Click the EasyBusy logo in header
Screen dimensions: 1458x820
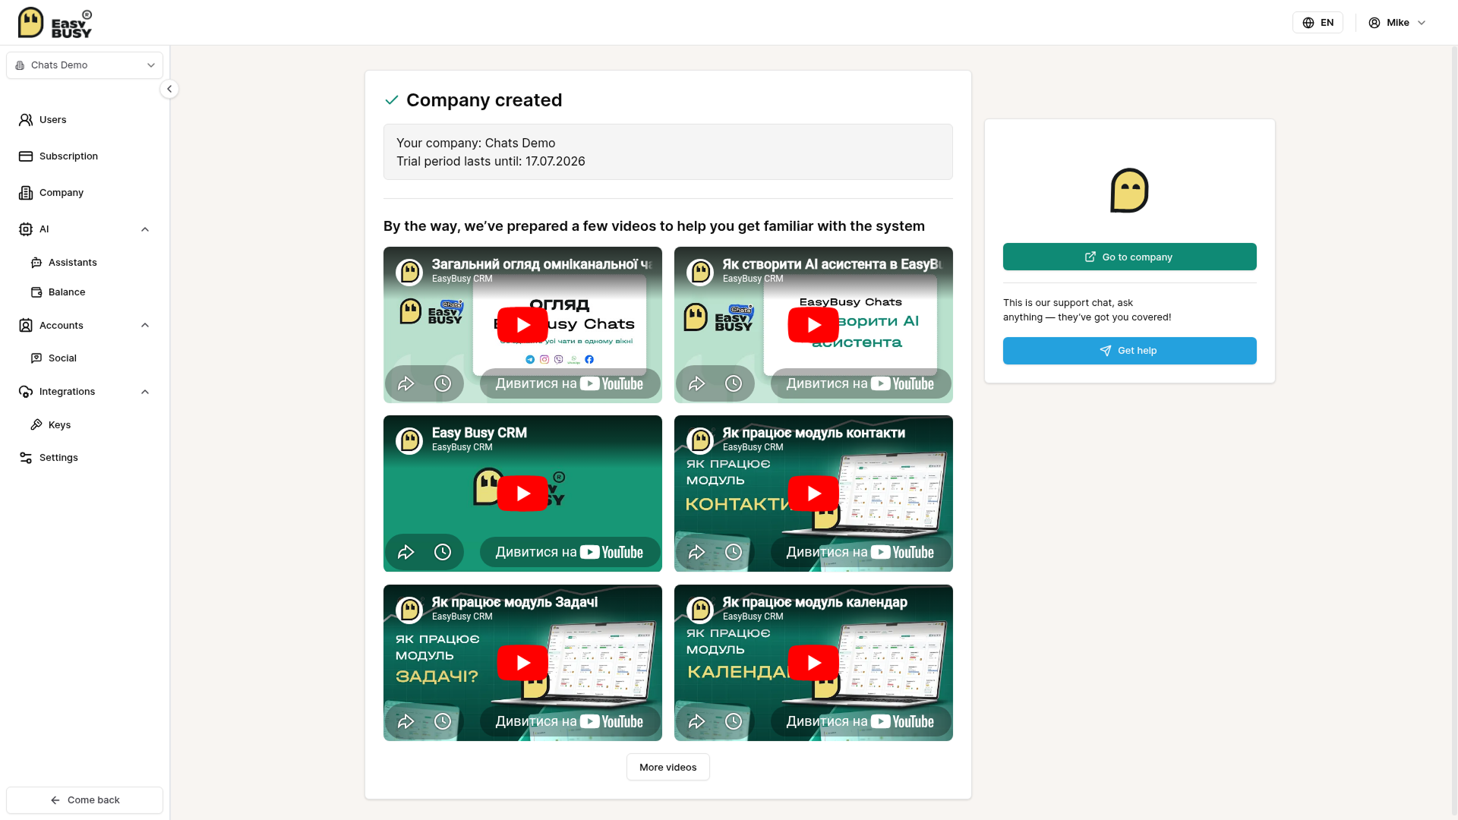coord(55,23)
